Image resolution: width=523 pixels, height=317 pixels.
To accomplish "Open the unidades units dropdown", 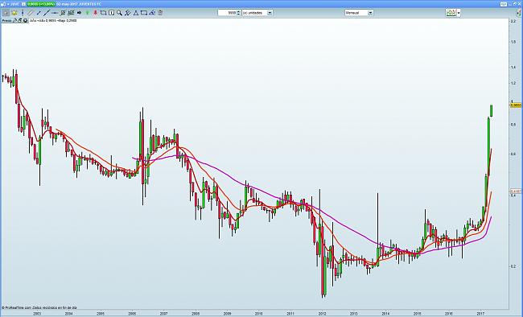I will pyautogui.click(x=257, y=13).
